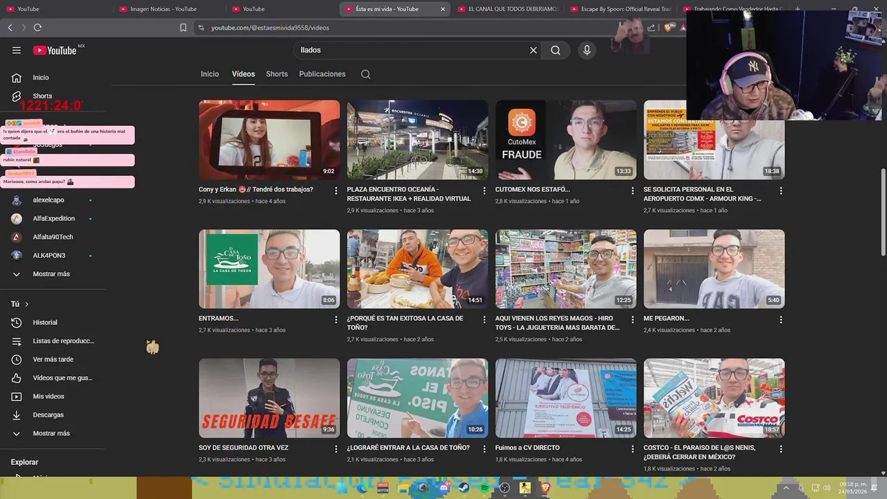Open options for 'Fuimos a CV DIRECTO' video
This screenshot has width=887, height=499.
633,449
